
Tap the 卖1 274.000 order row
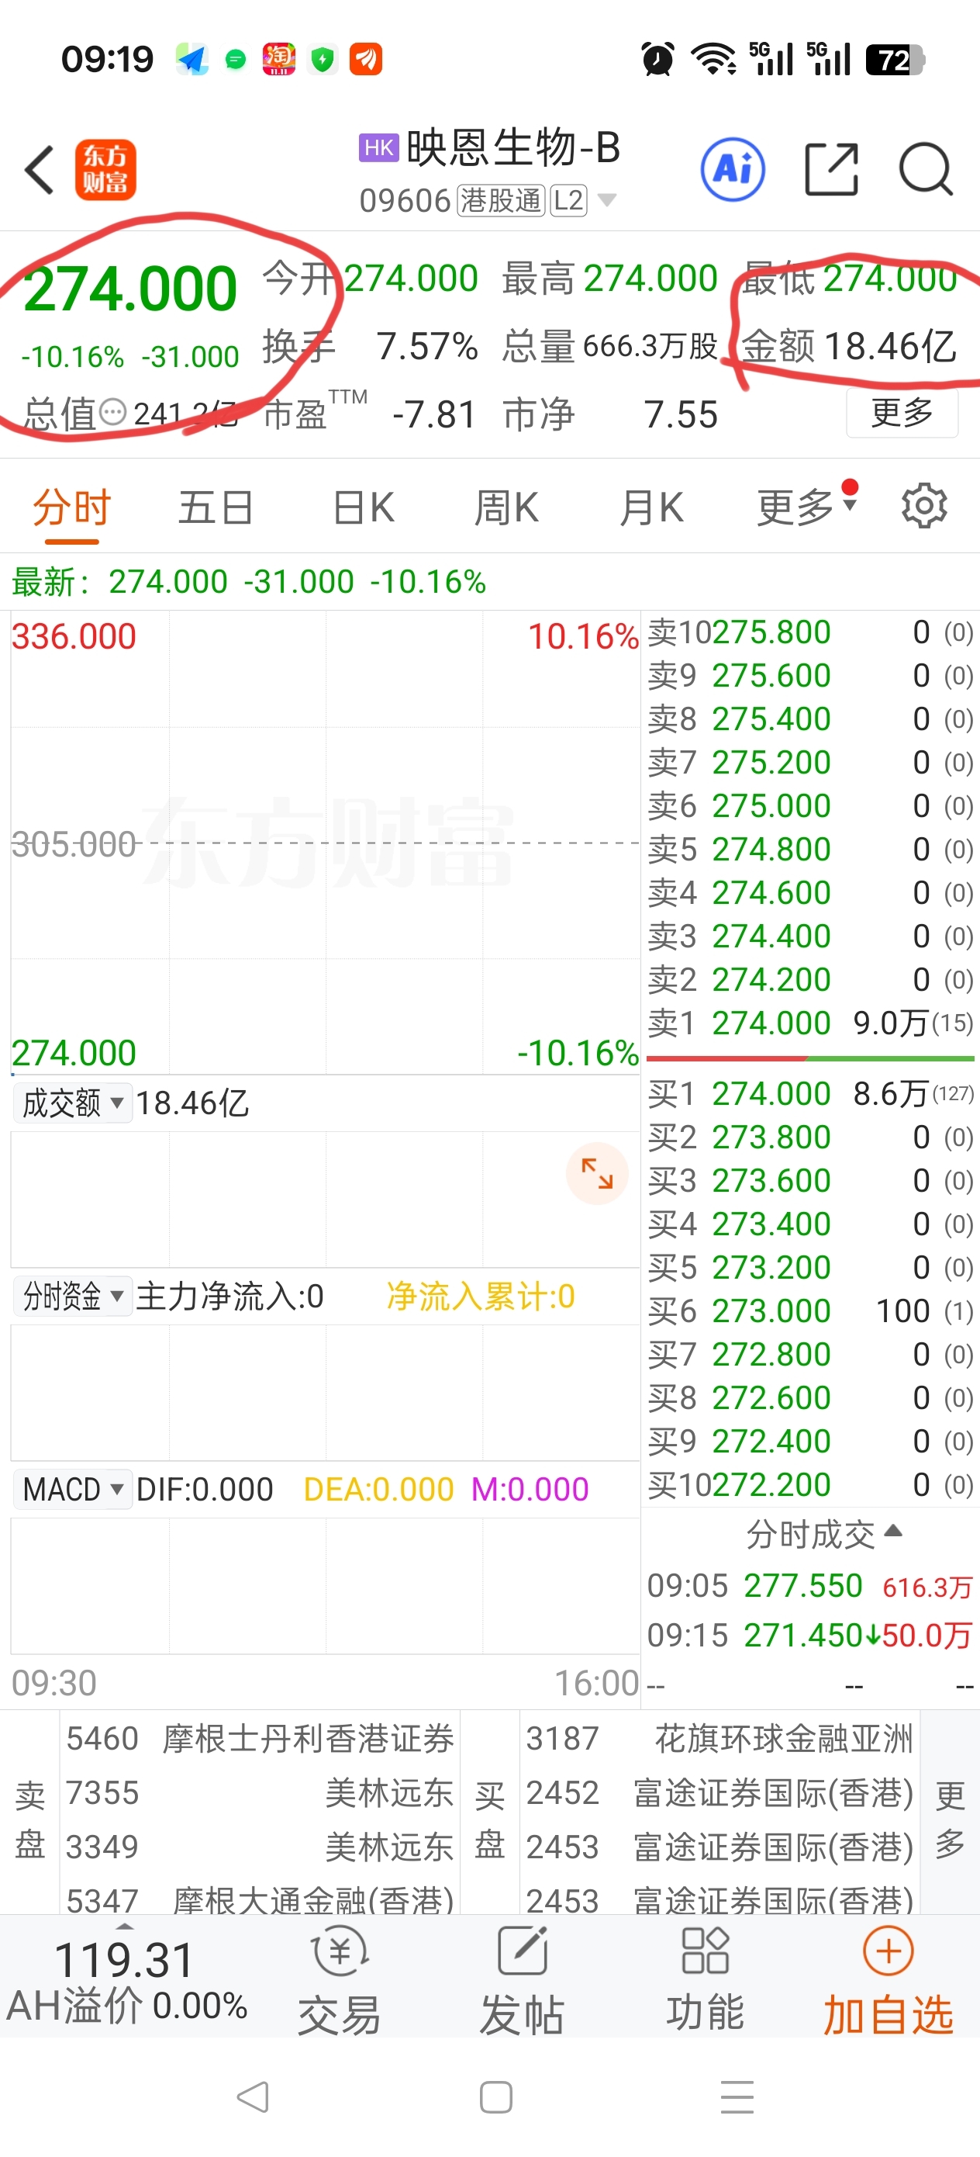click(x=809, y=1023)
